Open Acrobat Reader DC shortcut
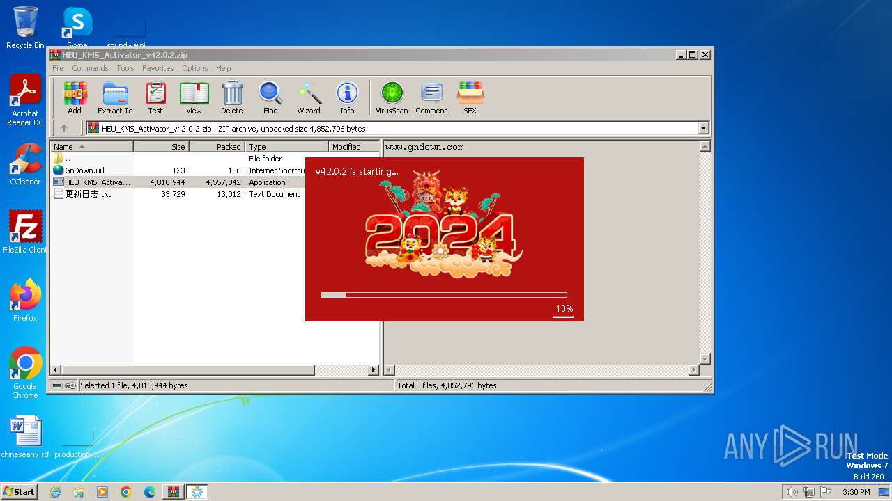The height and width of the screenshot is (501, 892). (x=25, y=101)
